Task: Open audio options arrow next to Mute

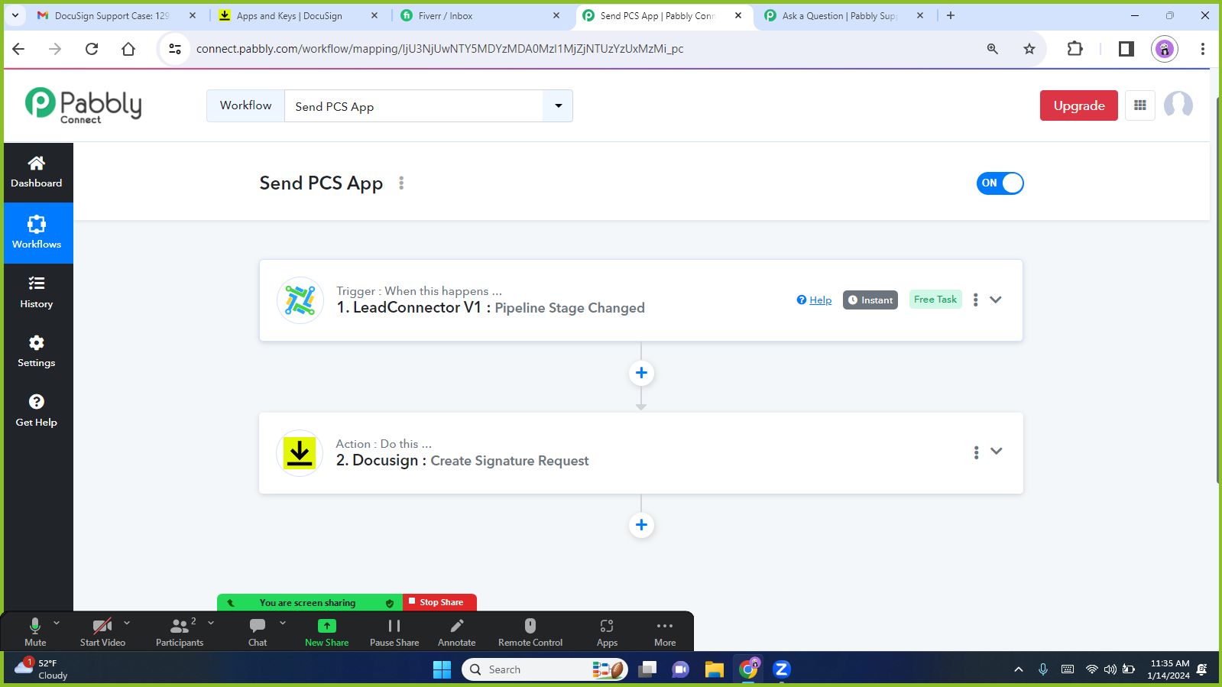Action: pyautogui.click(x=57, y=623)
